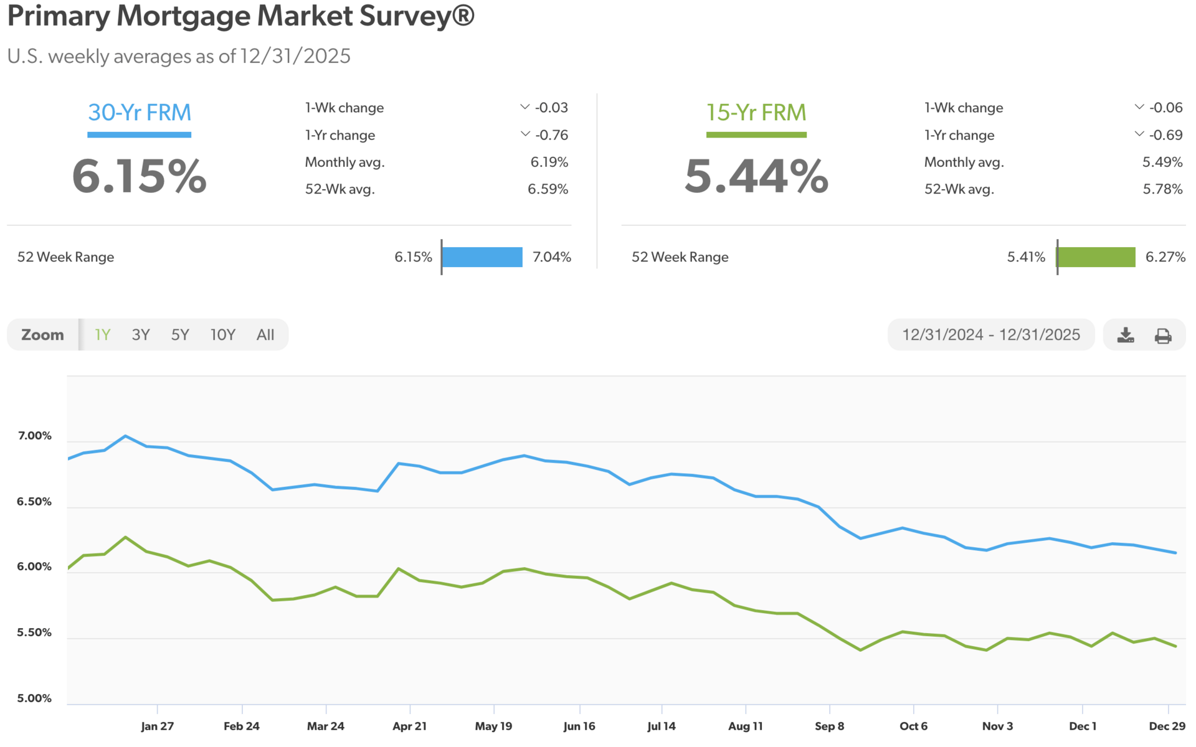The height and width of the screenshot is (747, 1196).
Task: Click the Zoom label button
Action: (x=42, y=335)
